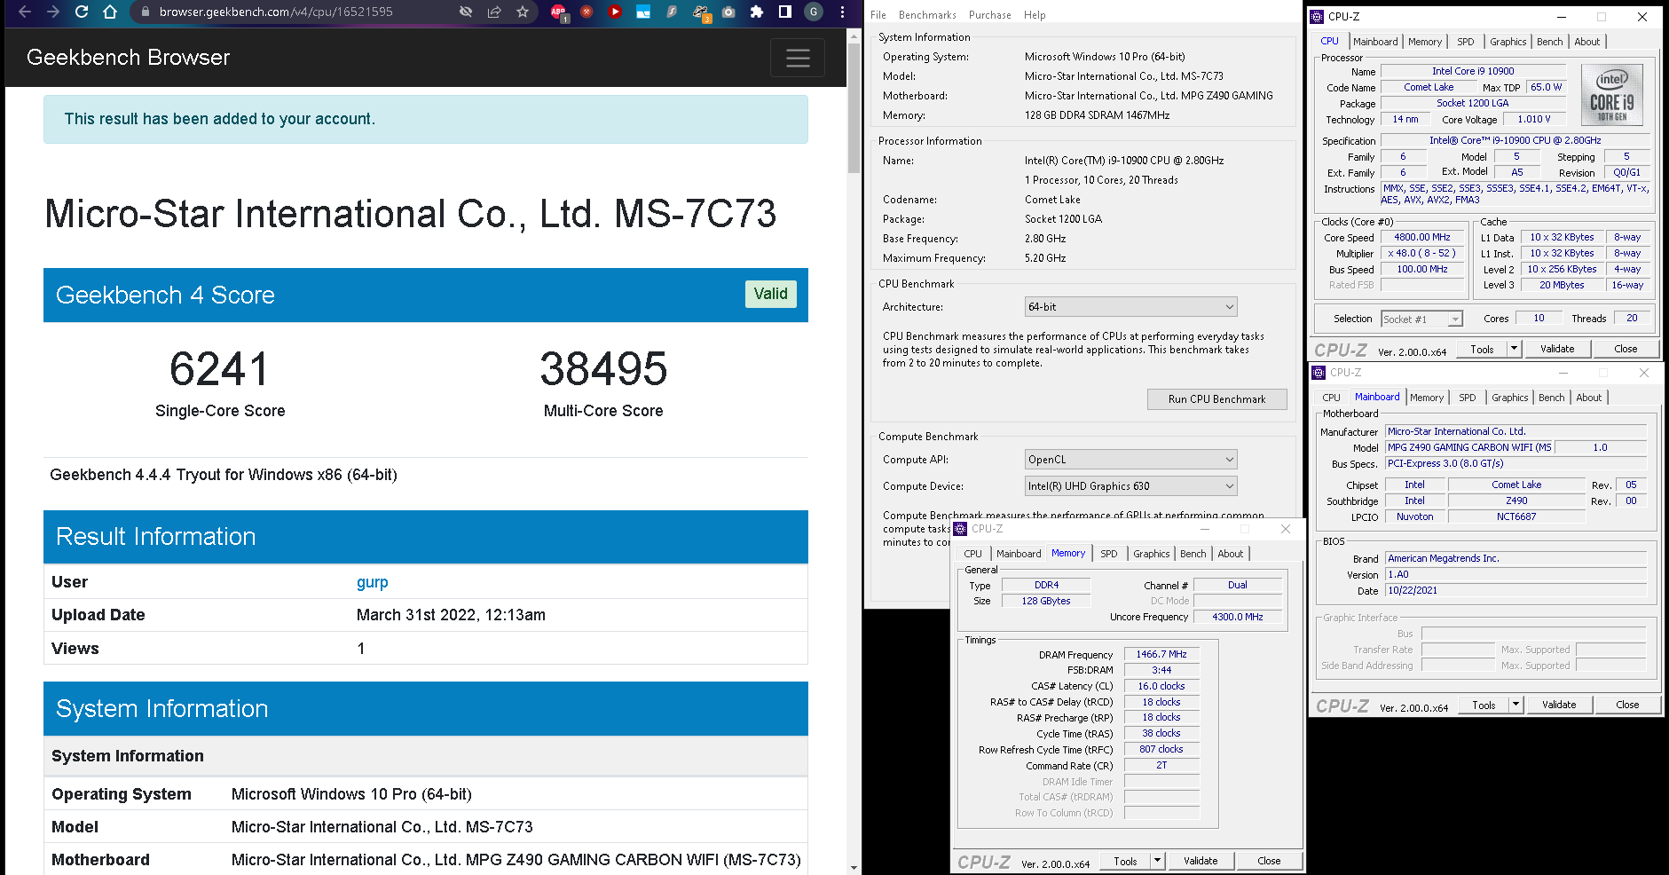Click the Valid badge on Geekbench score
This screenshot has height=875, width=1669.
click(x=770, y=294)
